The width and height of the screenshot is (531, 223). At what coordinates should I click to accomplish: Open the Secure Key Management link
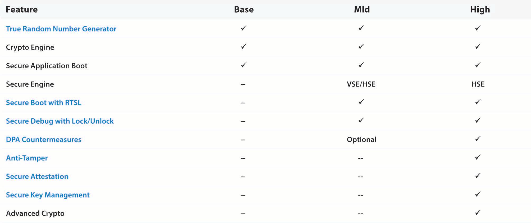point(48,195)
